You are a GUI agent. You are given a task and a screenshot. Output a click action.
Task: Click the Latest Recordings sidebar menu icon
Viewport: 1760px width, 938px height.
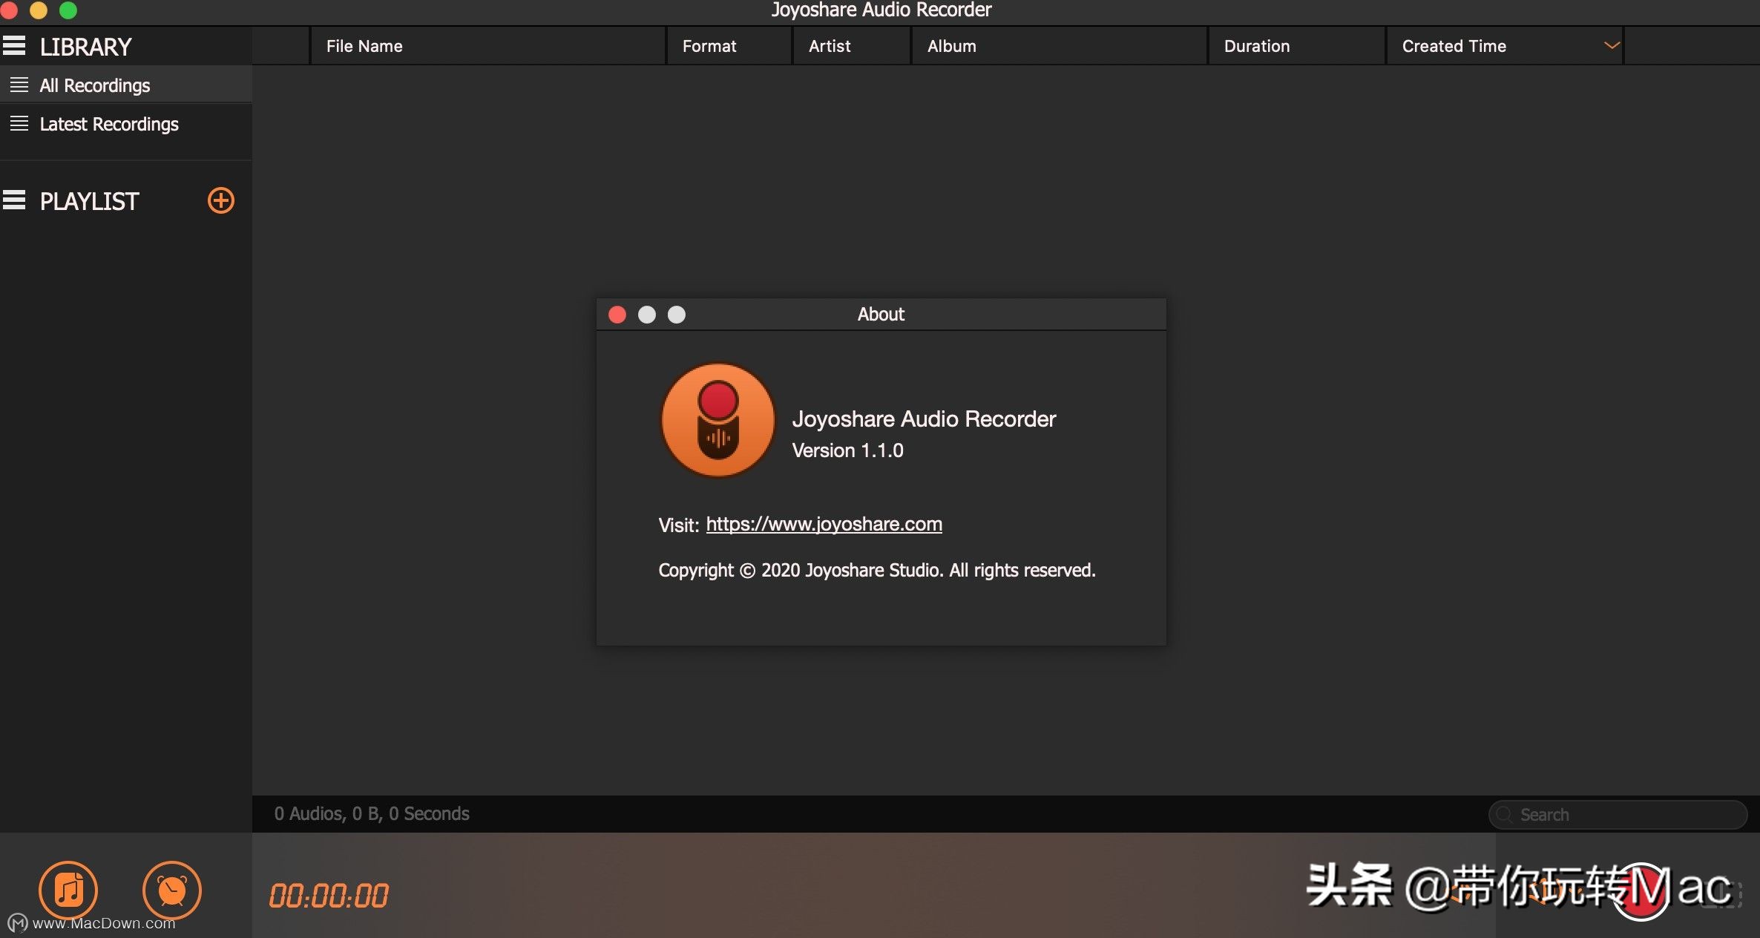[x=16, y=123]
